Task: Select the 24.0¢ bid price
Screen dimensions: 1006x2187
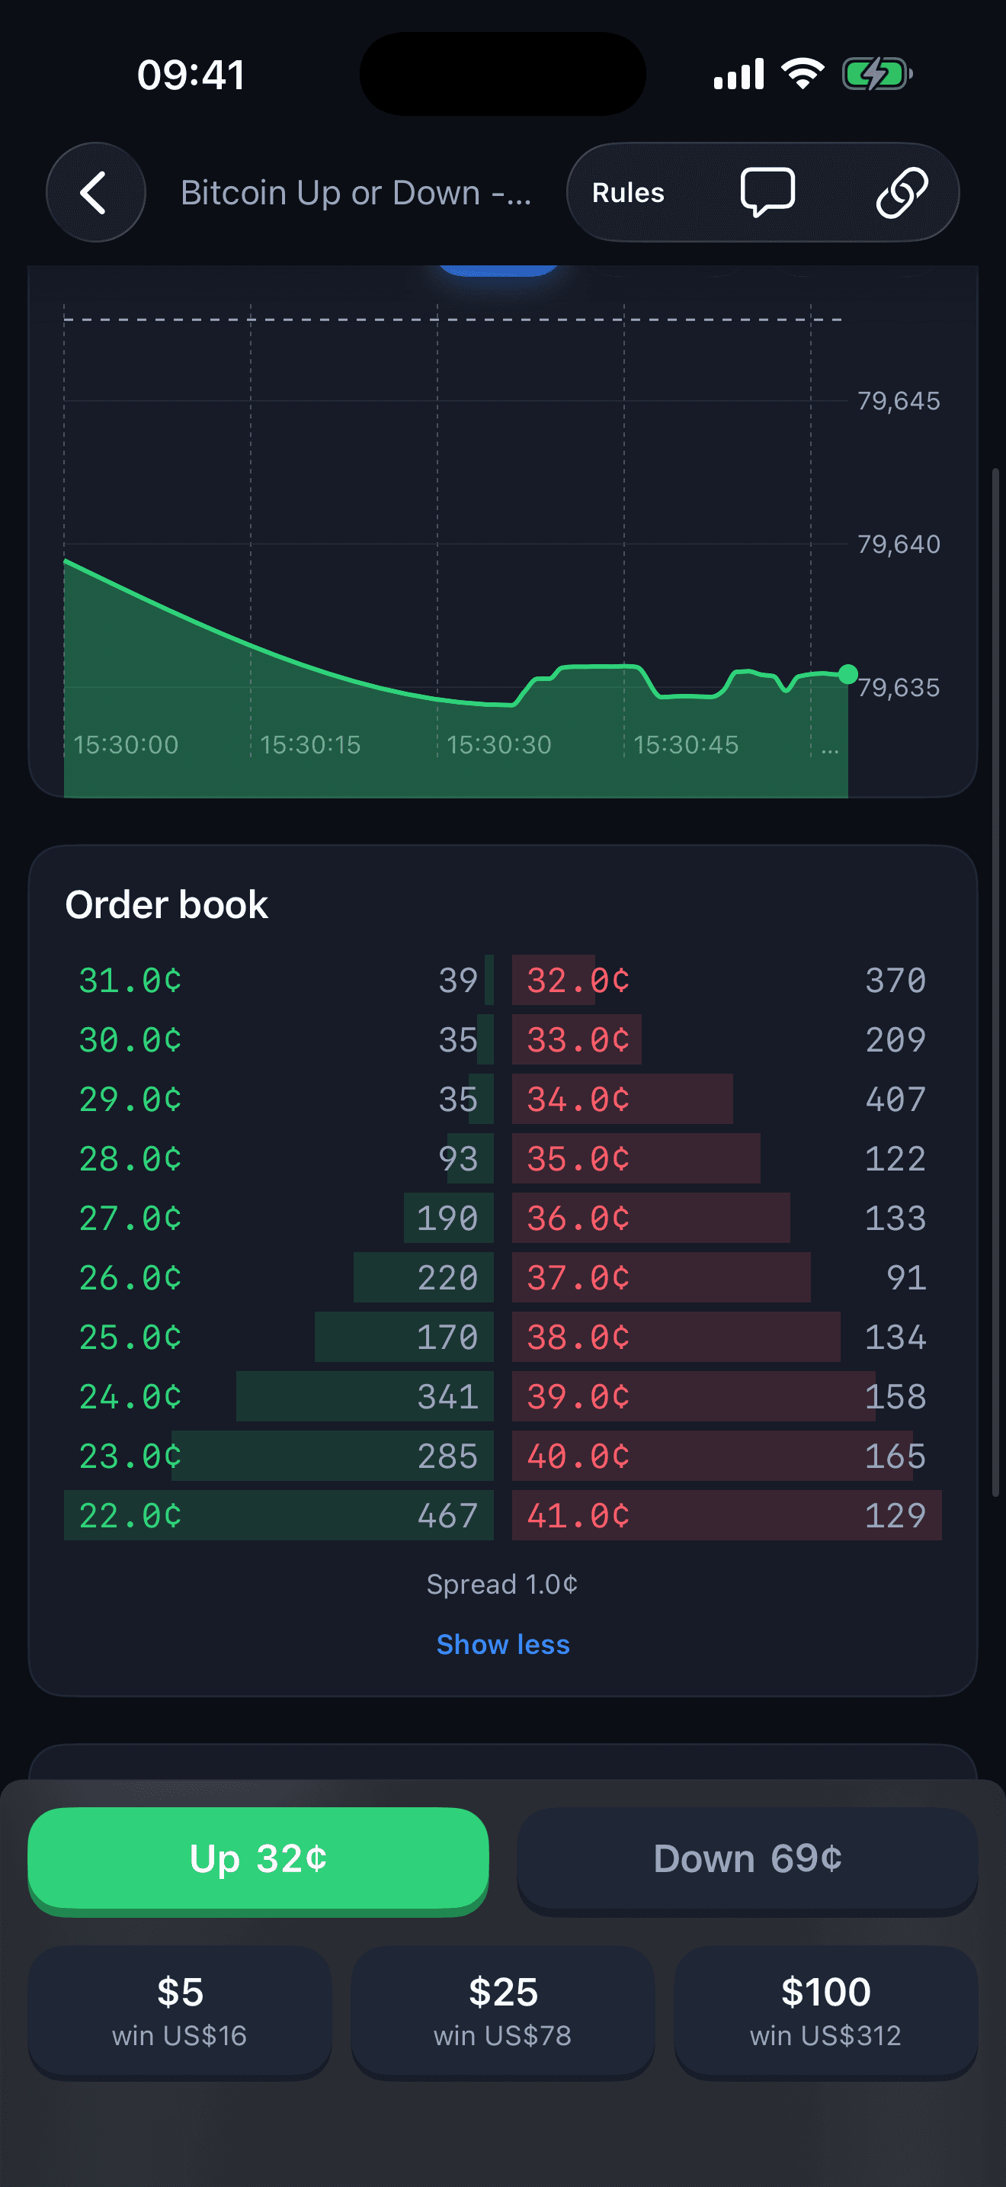Action: 130,1396
